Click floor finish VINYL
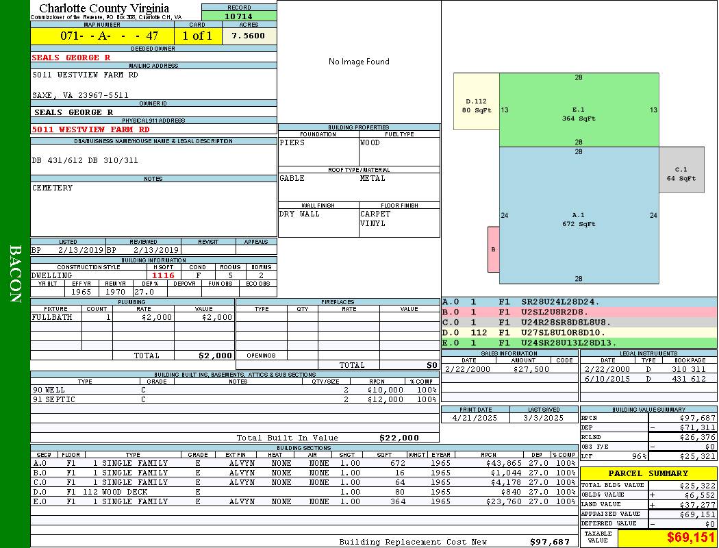The width and height of the screenshot is (719, 548). [373, 223]
